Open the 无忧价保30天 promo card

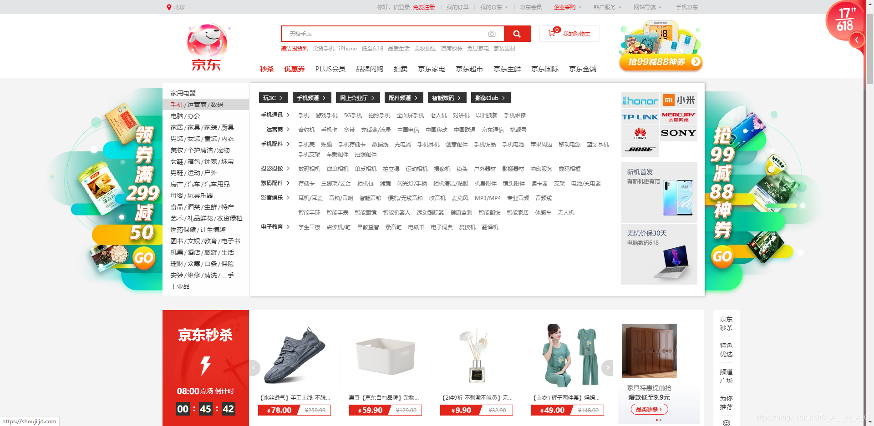pos(659,254)
